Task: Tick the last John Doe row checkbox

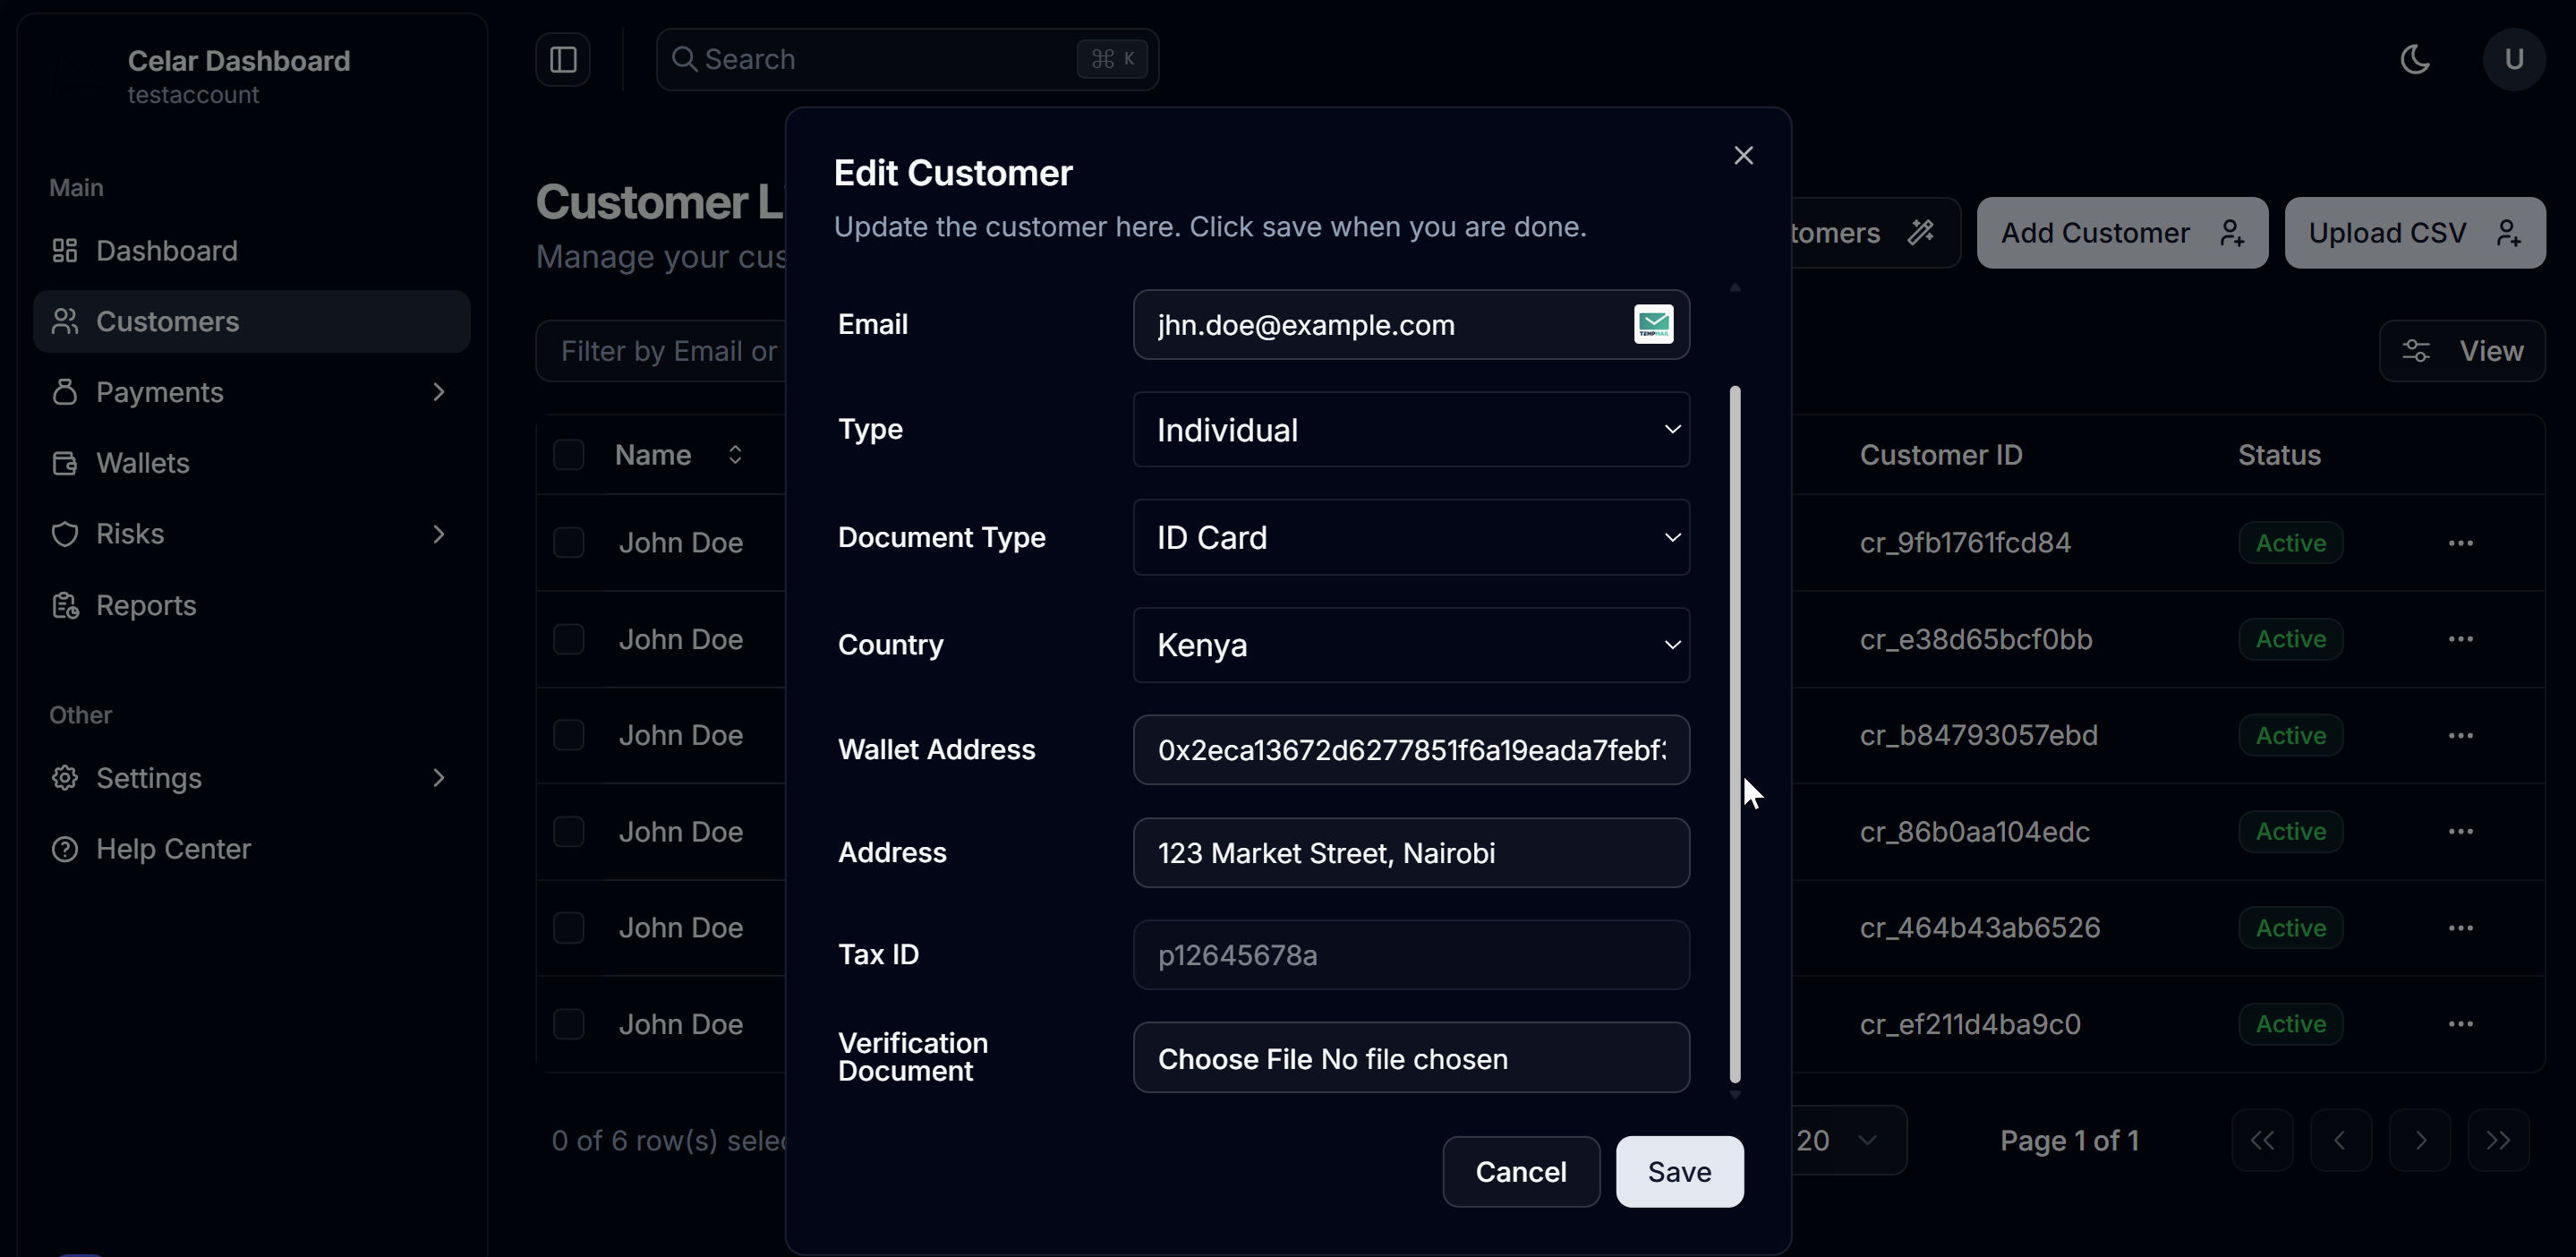Action: pyautogui.click(x=569, y=1024)
